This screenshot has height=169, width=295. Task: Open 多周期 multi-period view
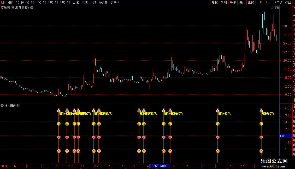[x=103, y=2]
